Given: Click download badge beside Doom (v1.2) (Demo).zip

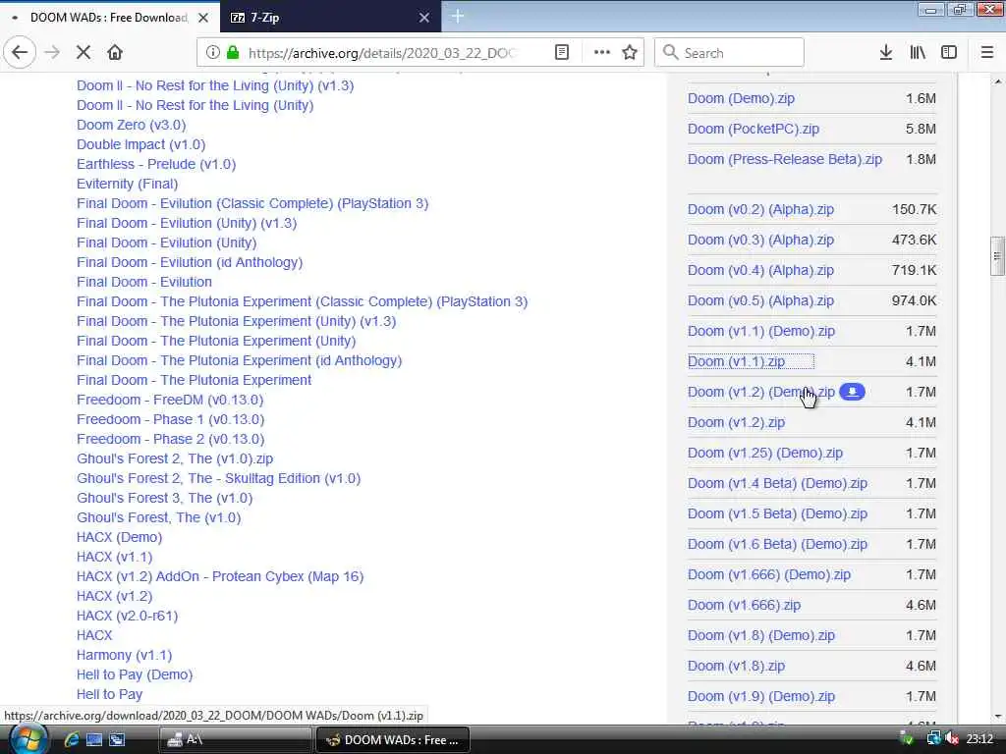Looking at the screenshot, I should click(x=852, y=392).
